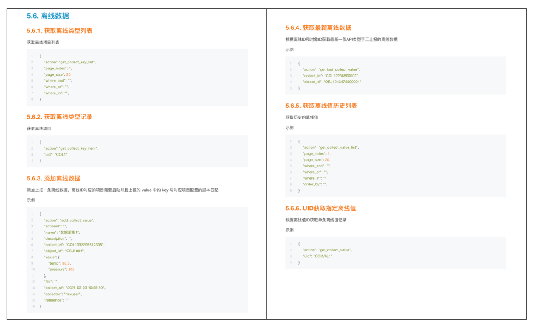The height and width of the screenshot is (328, 533).
Task: Select the object_id OBJ1243475500001 line
Action: coord(332,82)
